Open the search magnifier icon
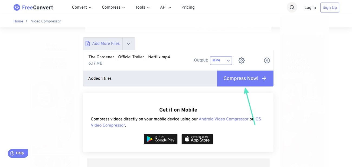352x167 pixels. [x=292, y=8]
